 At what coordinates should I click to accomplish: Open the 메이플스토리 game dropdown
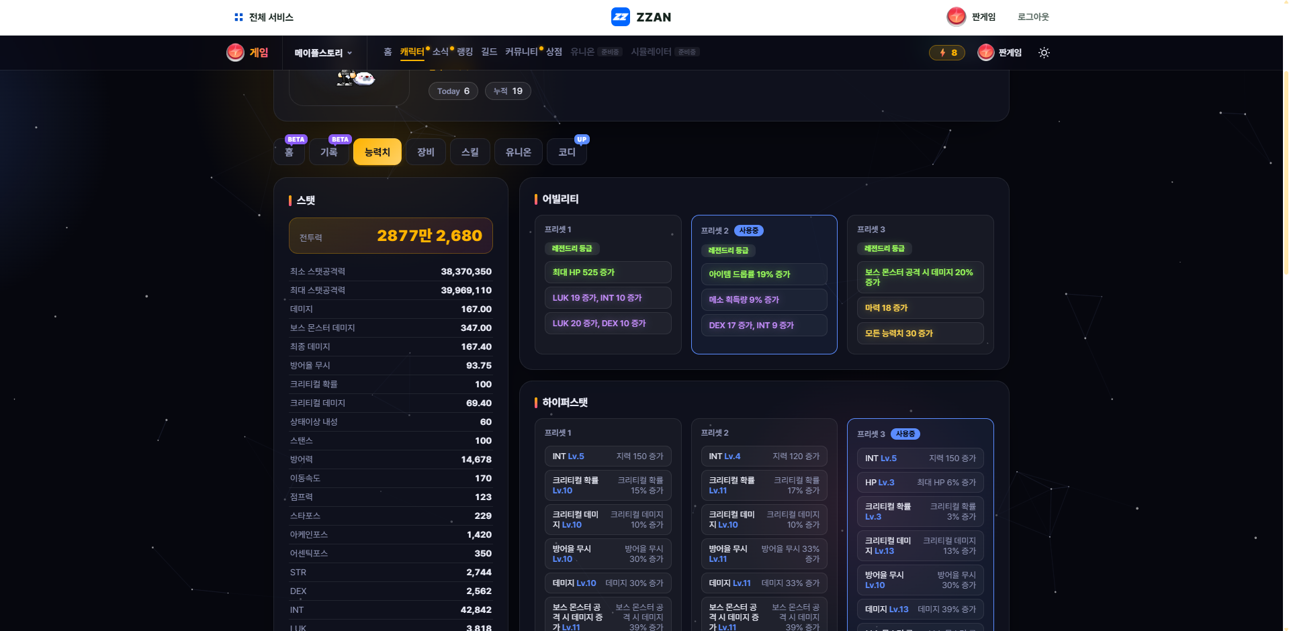tap(323, 53)
